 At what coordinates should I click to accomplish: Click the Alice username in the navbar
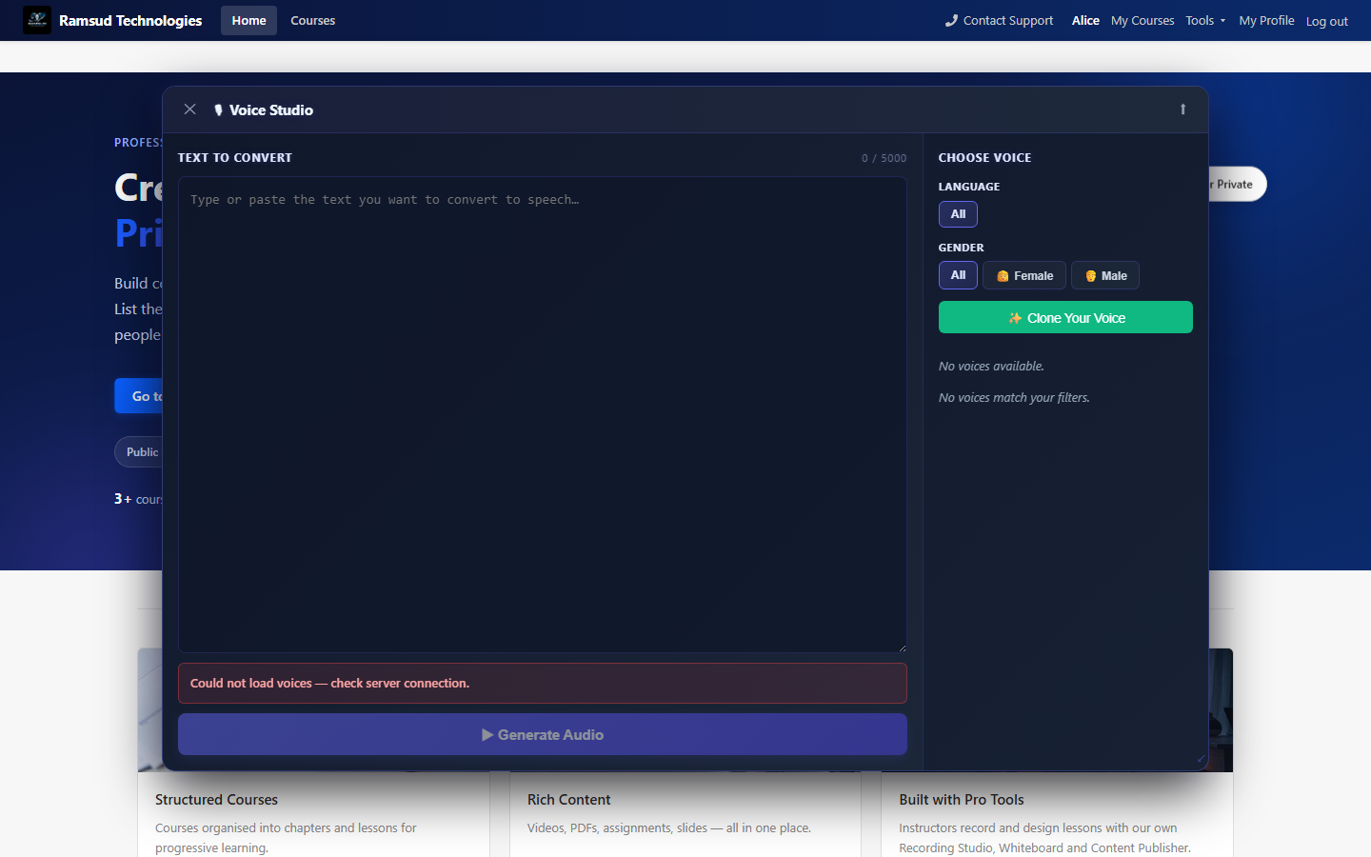(1085, 20)
